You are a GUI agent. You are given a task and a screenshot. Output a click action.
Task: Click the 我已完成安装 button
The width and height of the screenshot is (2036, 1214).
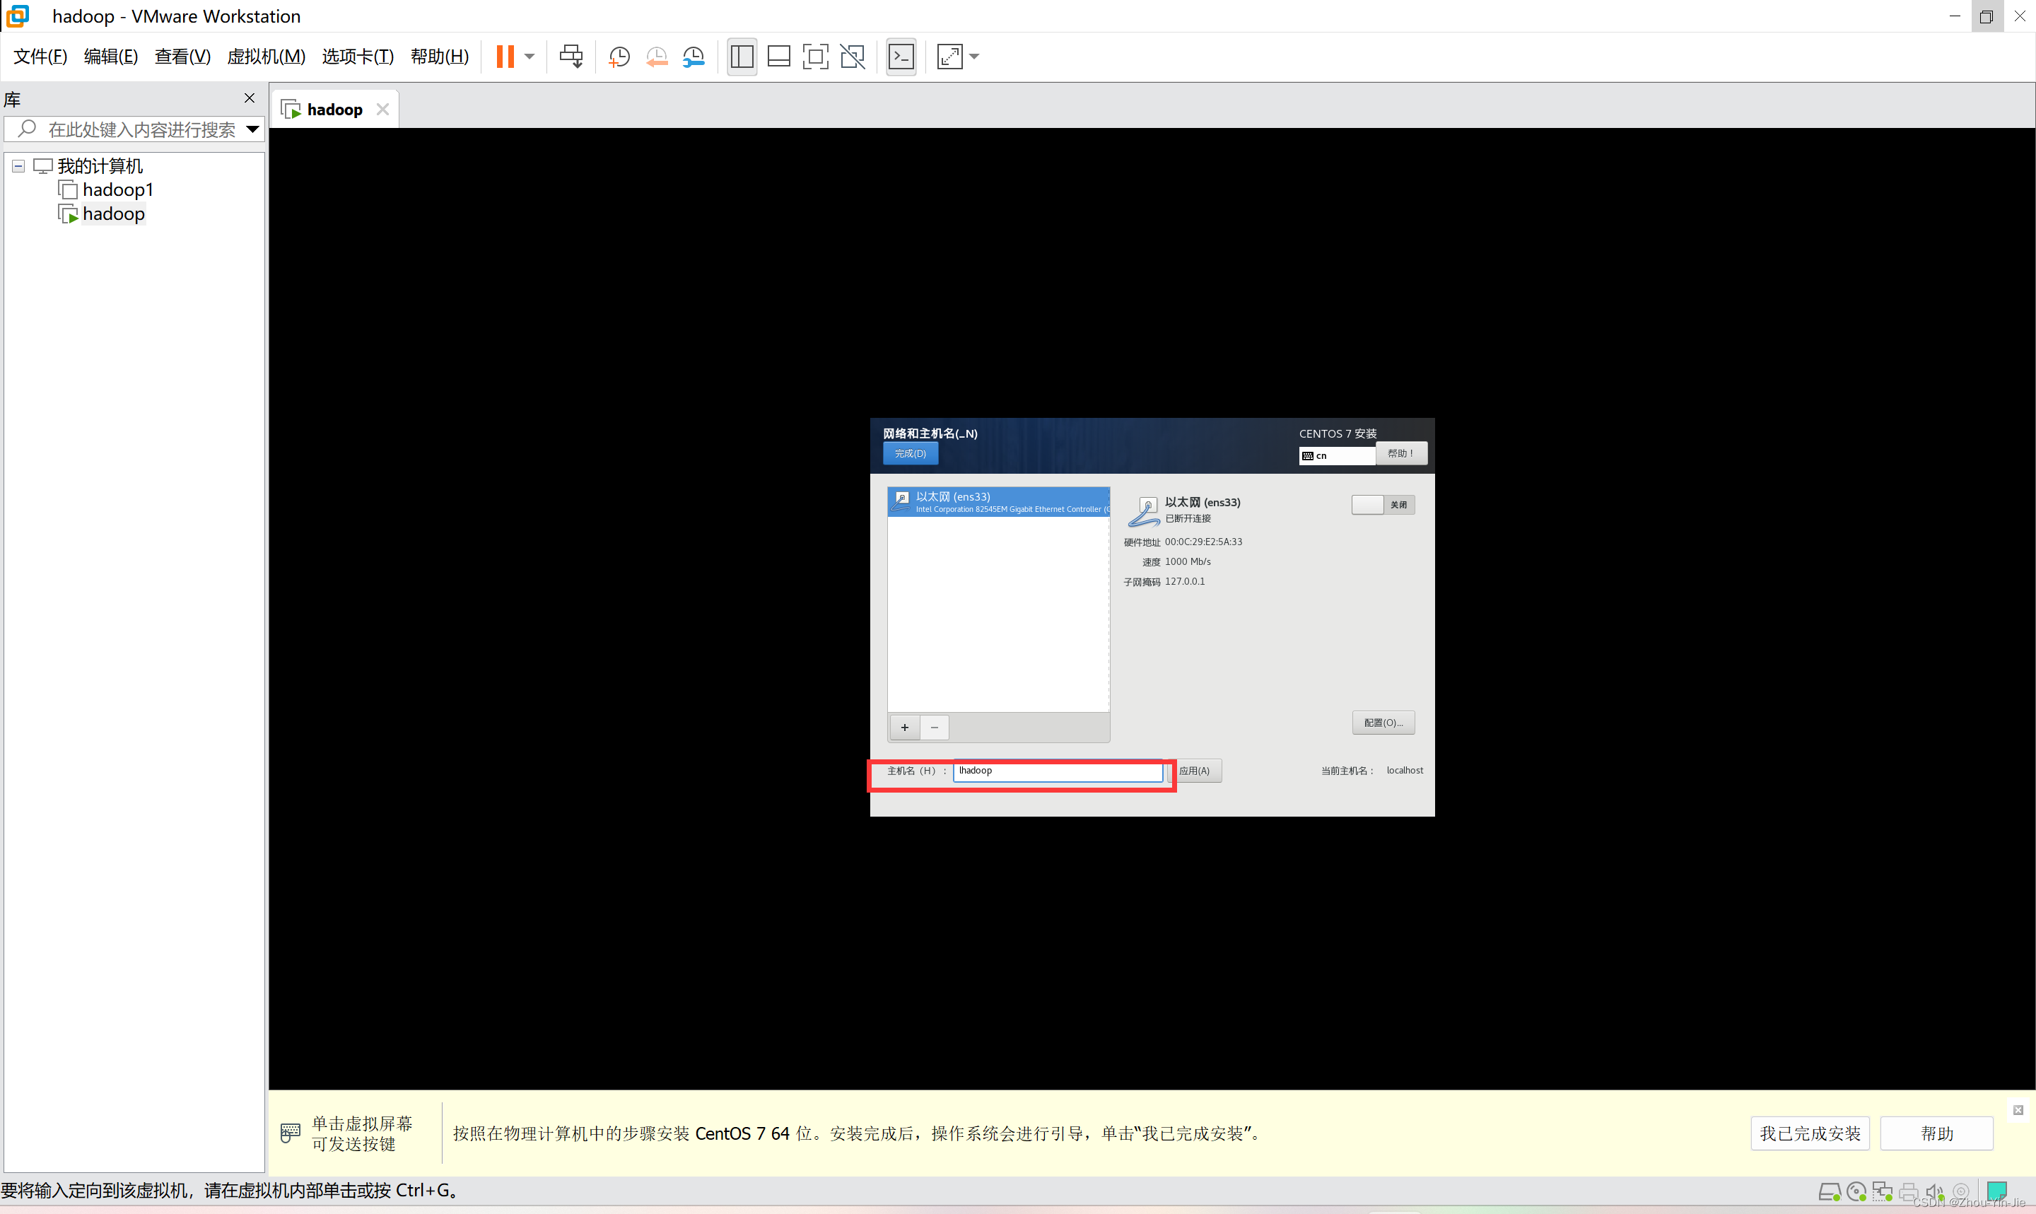coord(1810,1133)
